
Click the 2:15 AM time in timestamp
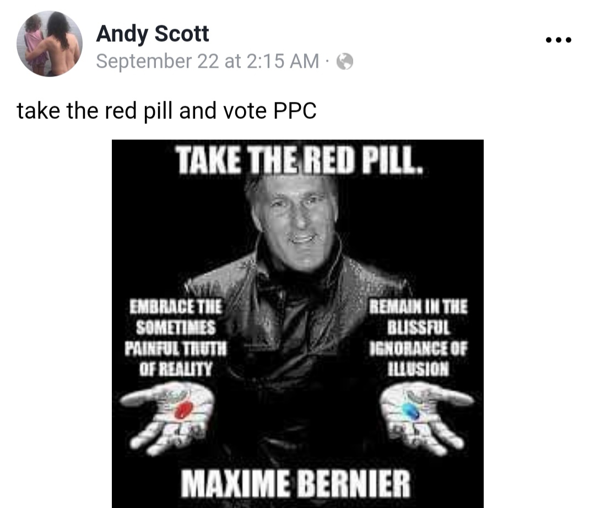283,61
